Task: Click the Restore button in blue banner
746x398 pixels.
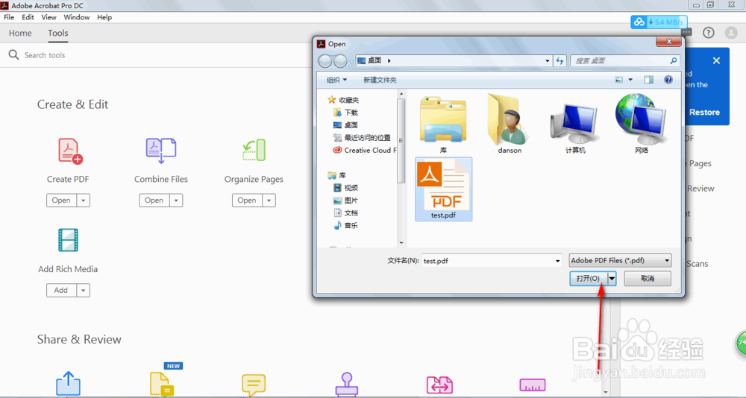Action: [705, 113]
